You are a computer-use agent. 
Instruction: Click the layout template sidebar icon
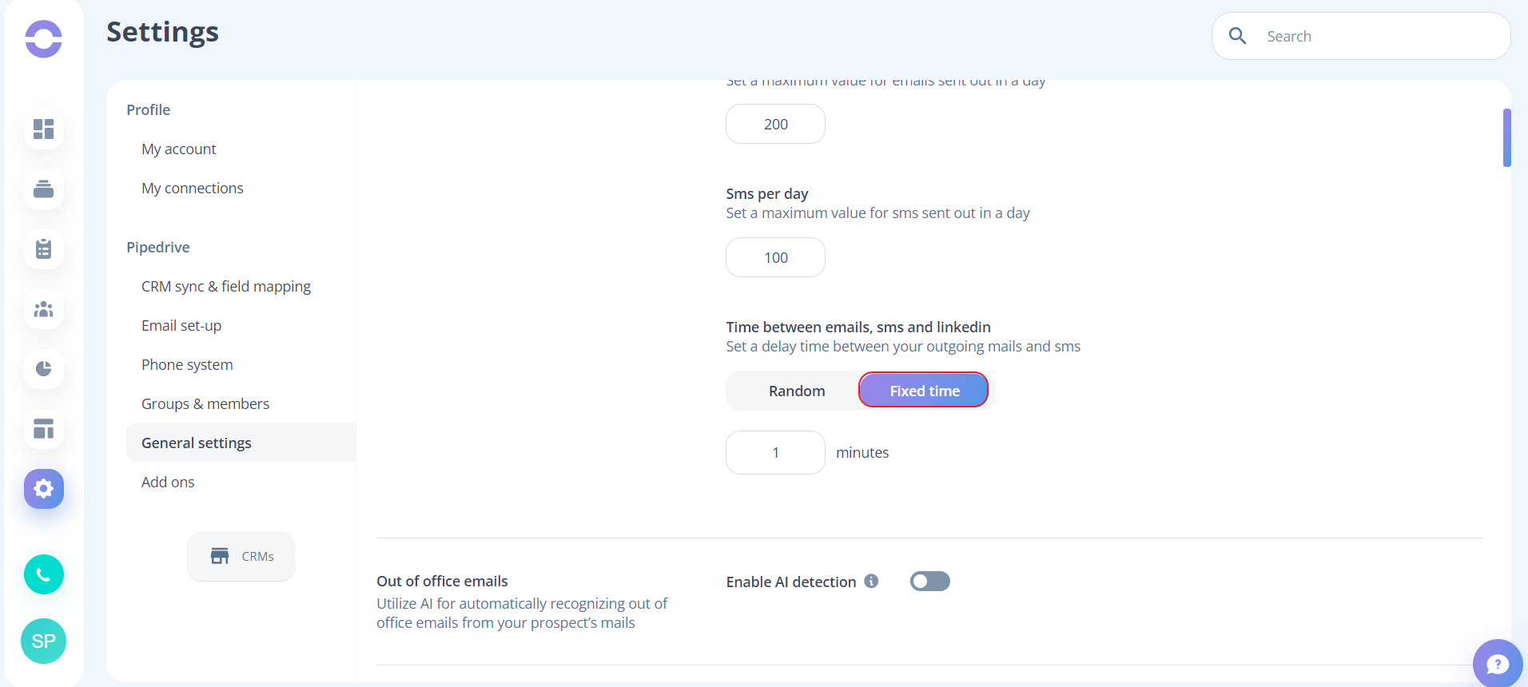tap(44, 429)
